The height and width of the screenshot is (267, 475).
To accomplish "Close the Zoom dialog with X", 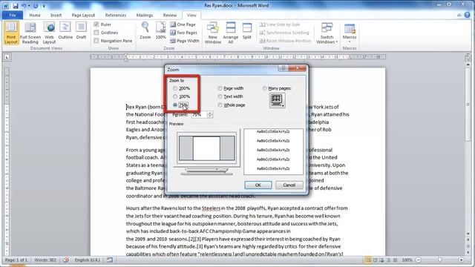I will 297,68.
